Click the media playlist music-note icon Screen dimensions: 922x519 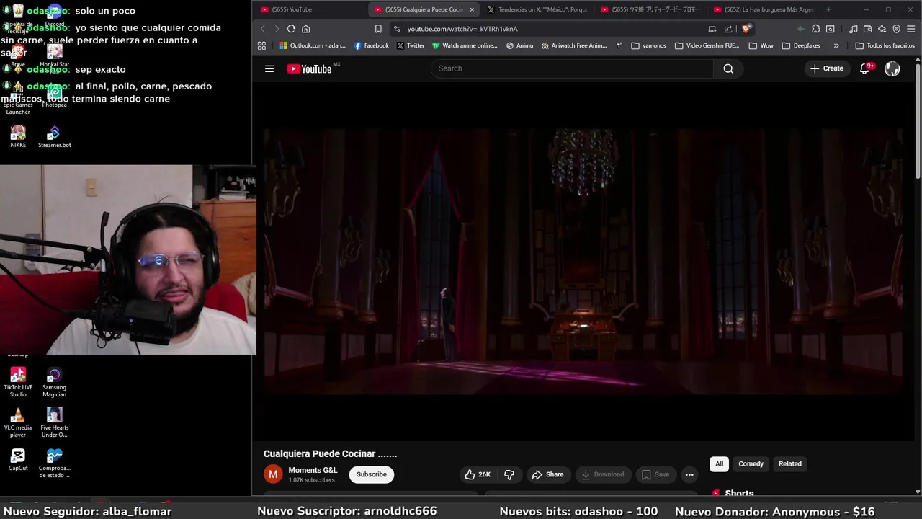pos(854,29)
